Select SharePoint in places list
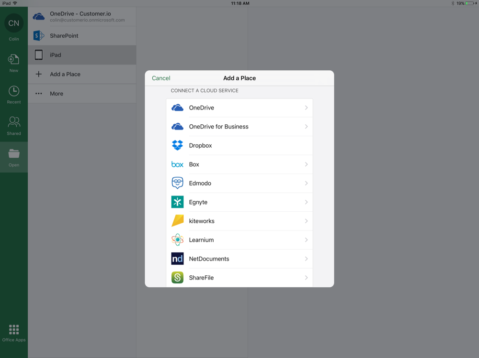Screen dimensions: 479x358 [x=82, y=36]
